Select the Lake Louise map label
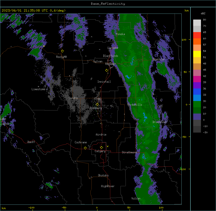 (x=5, y=121)
